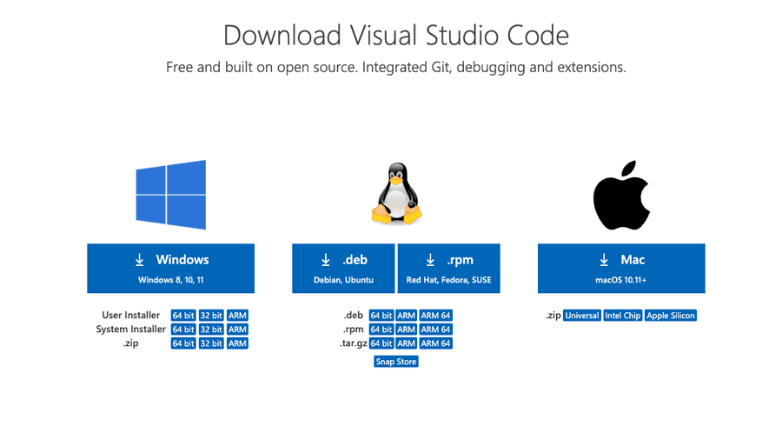Click the 'Free and built on open source' subtitle

[x=396, y=67]
